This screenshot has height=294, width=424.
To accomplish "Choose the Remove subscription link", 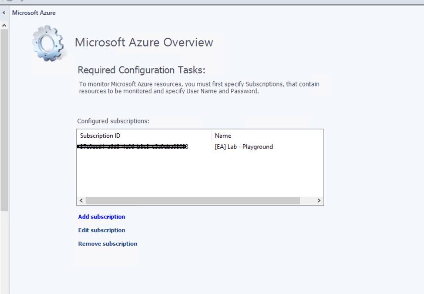I will [108, 244].
